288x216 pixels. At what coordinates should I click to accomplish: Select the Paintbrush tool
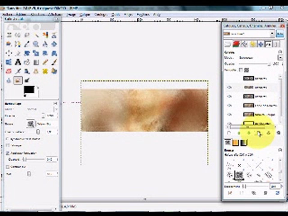(54, 62)
